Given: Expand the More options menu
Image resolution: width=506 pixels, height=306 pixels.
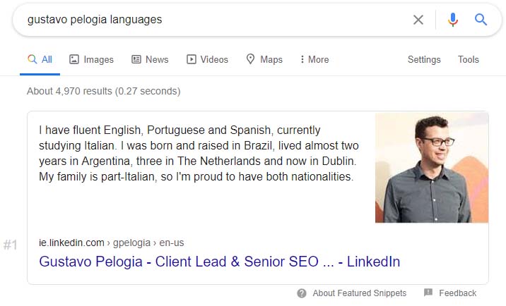Looking at the screenshot, I should tap(314, 59).
